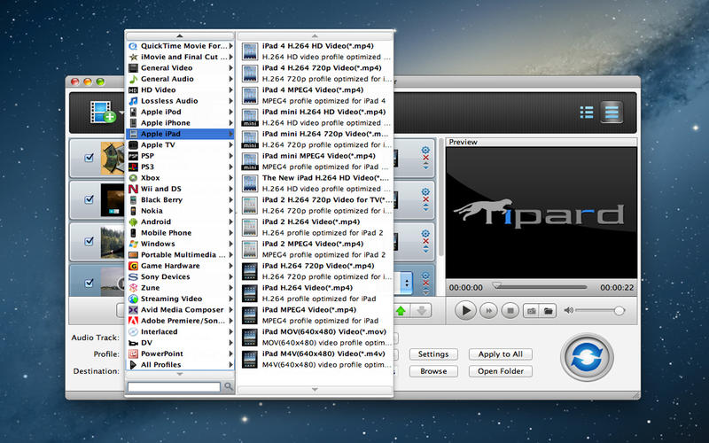Adjust the volume slider knob
The height and width of the screenshot is (443, 709).
pos(619,311)
